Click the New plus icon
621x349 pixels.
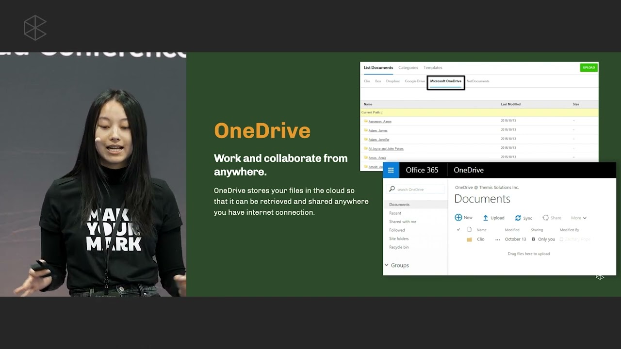click(x=458, y=218)
